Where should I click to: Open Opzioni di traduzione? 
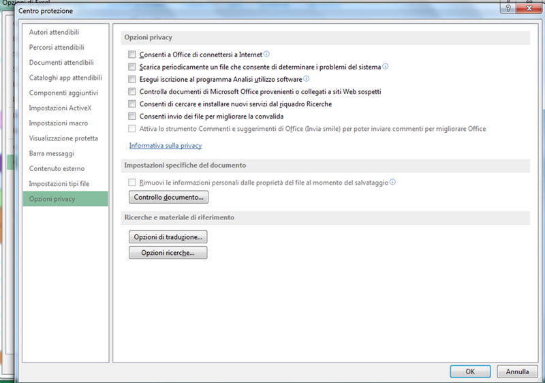(168, 237)
